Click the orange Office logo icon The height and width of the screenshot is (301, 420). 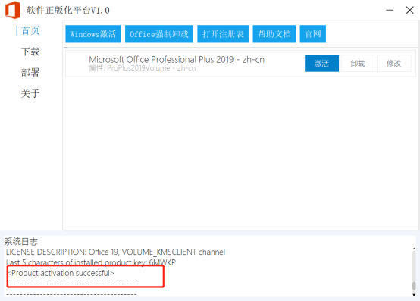click(13, 10)
